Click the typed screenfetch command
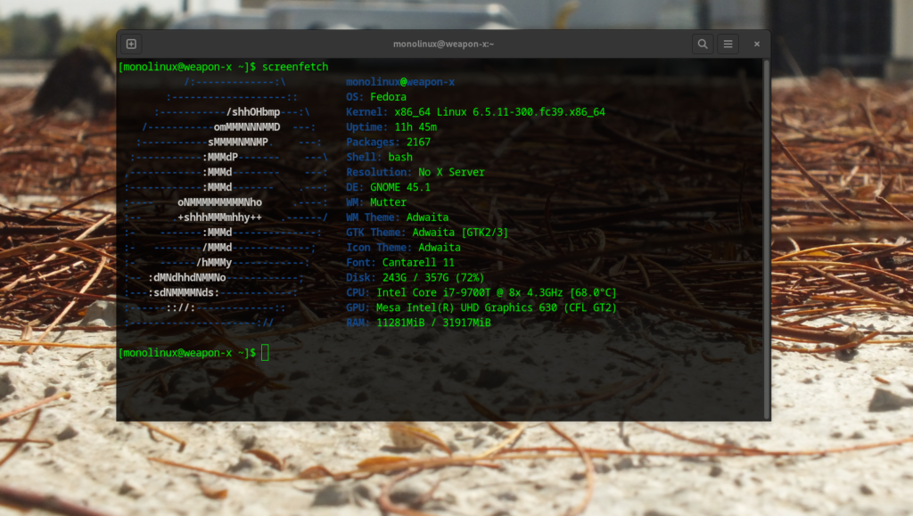913x516 pixels. [295, 67]
